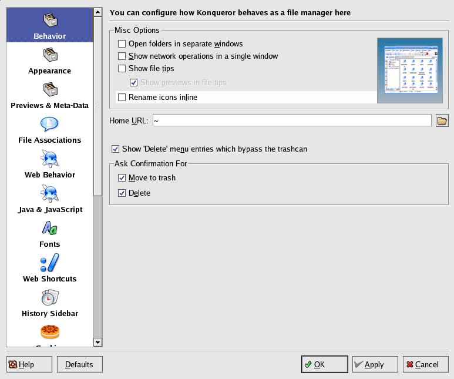Enable Show file tips checkbox
The width and height of the screenshot is (454, 379).
coord(122,68)
